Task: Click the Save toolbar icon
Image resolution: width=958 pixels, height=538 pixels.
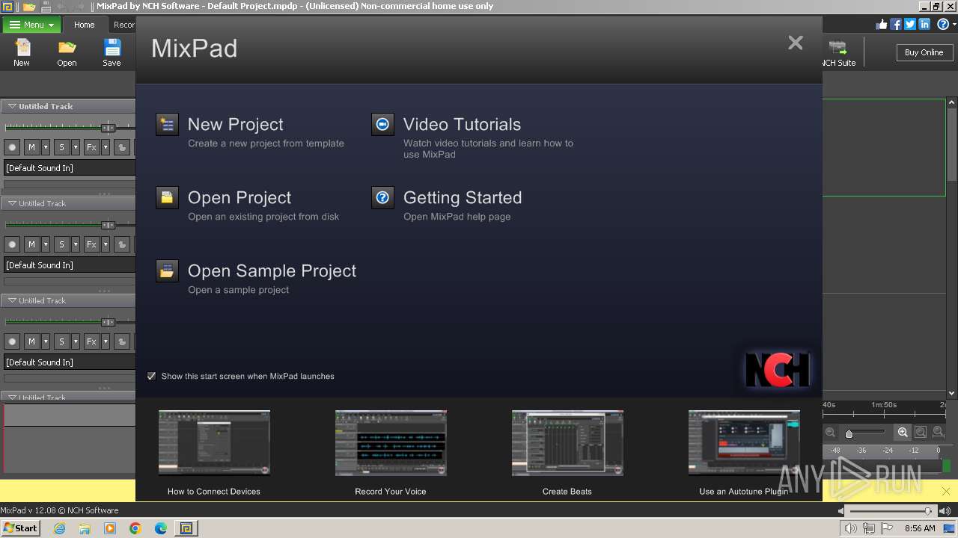Action: tap(112, 48)
